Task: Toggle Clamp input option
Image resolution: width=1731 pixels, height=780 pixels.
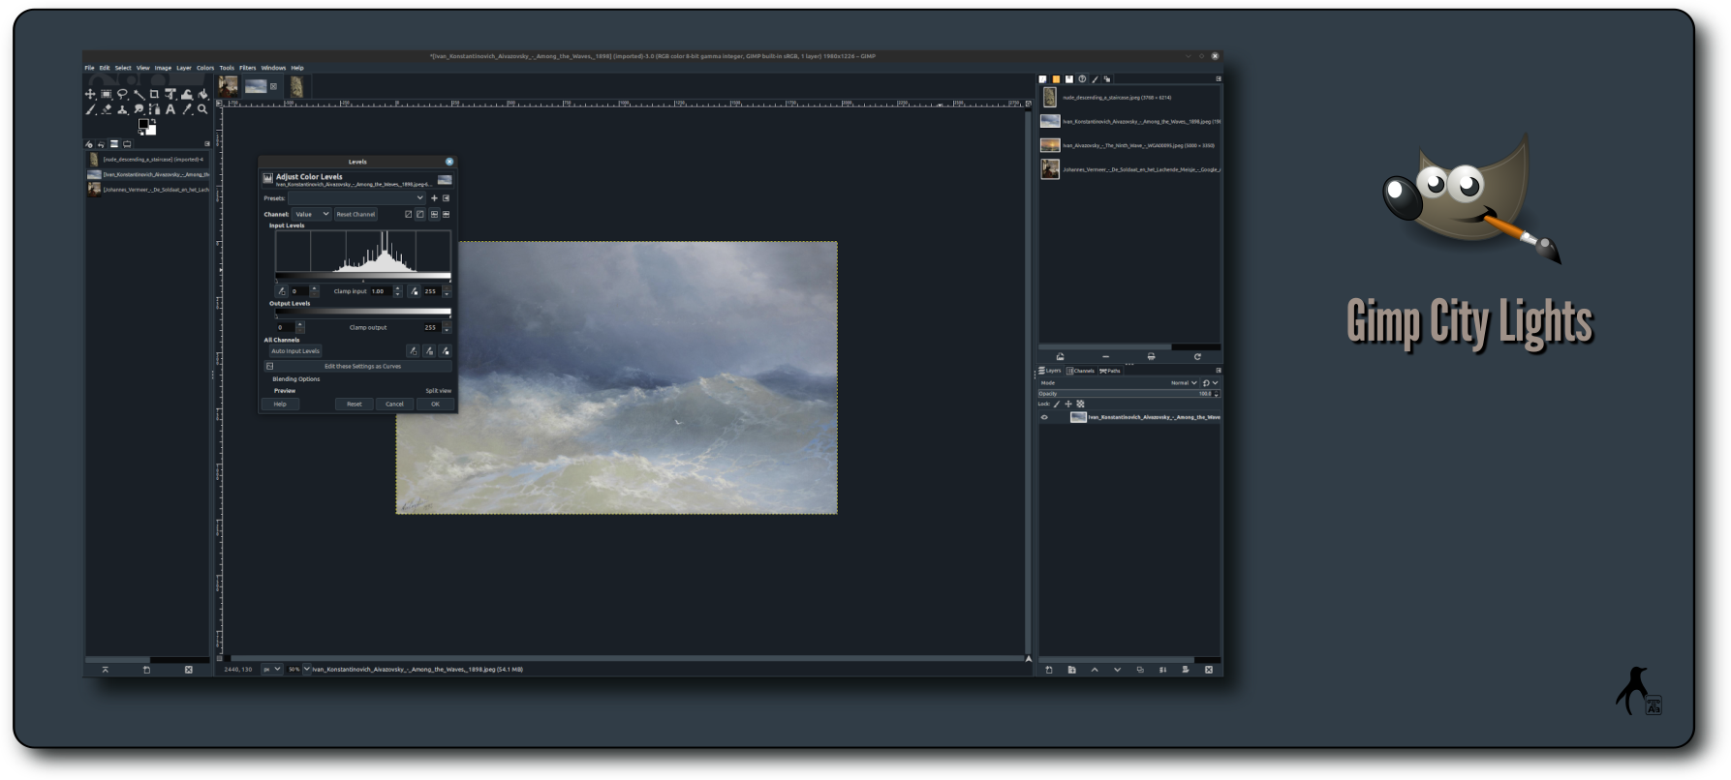Action: (x=350, y=291)
